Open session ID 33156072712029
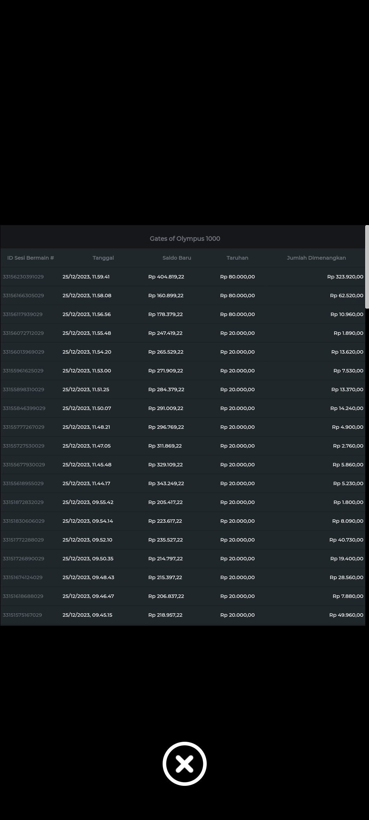The height and width of the screenshot is (820, 369). coord(23,333)
